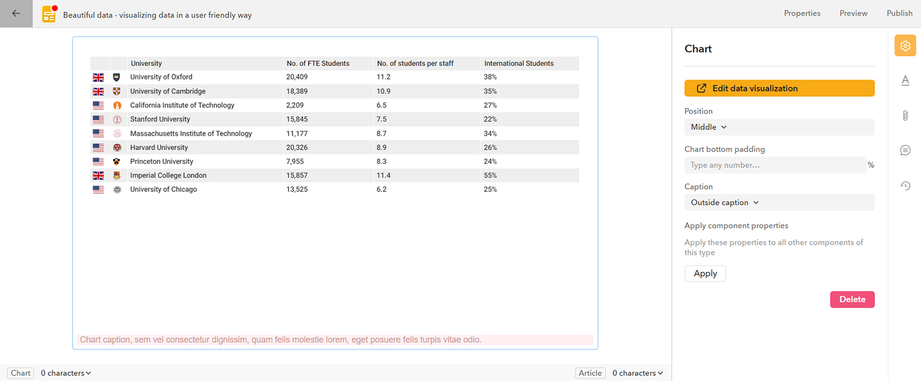This screenshot has width=921, height=381.
Task: Click the Massachusetts Institute of Technology seal
Action: pyautogui.click(x=117, y=134)
